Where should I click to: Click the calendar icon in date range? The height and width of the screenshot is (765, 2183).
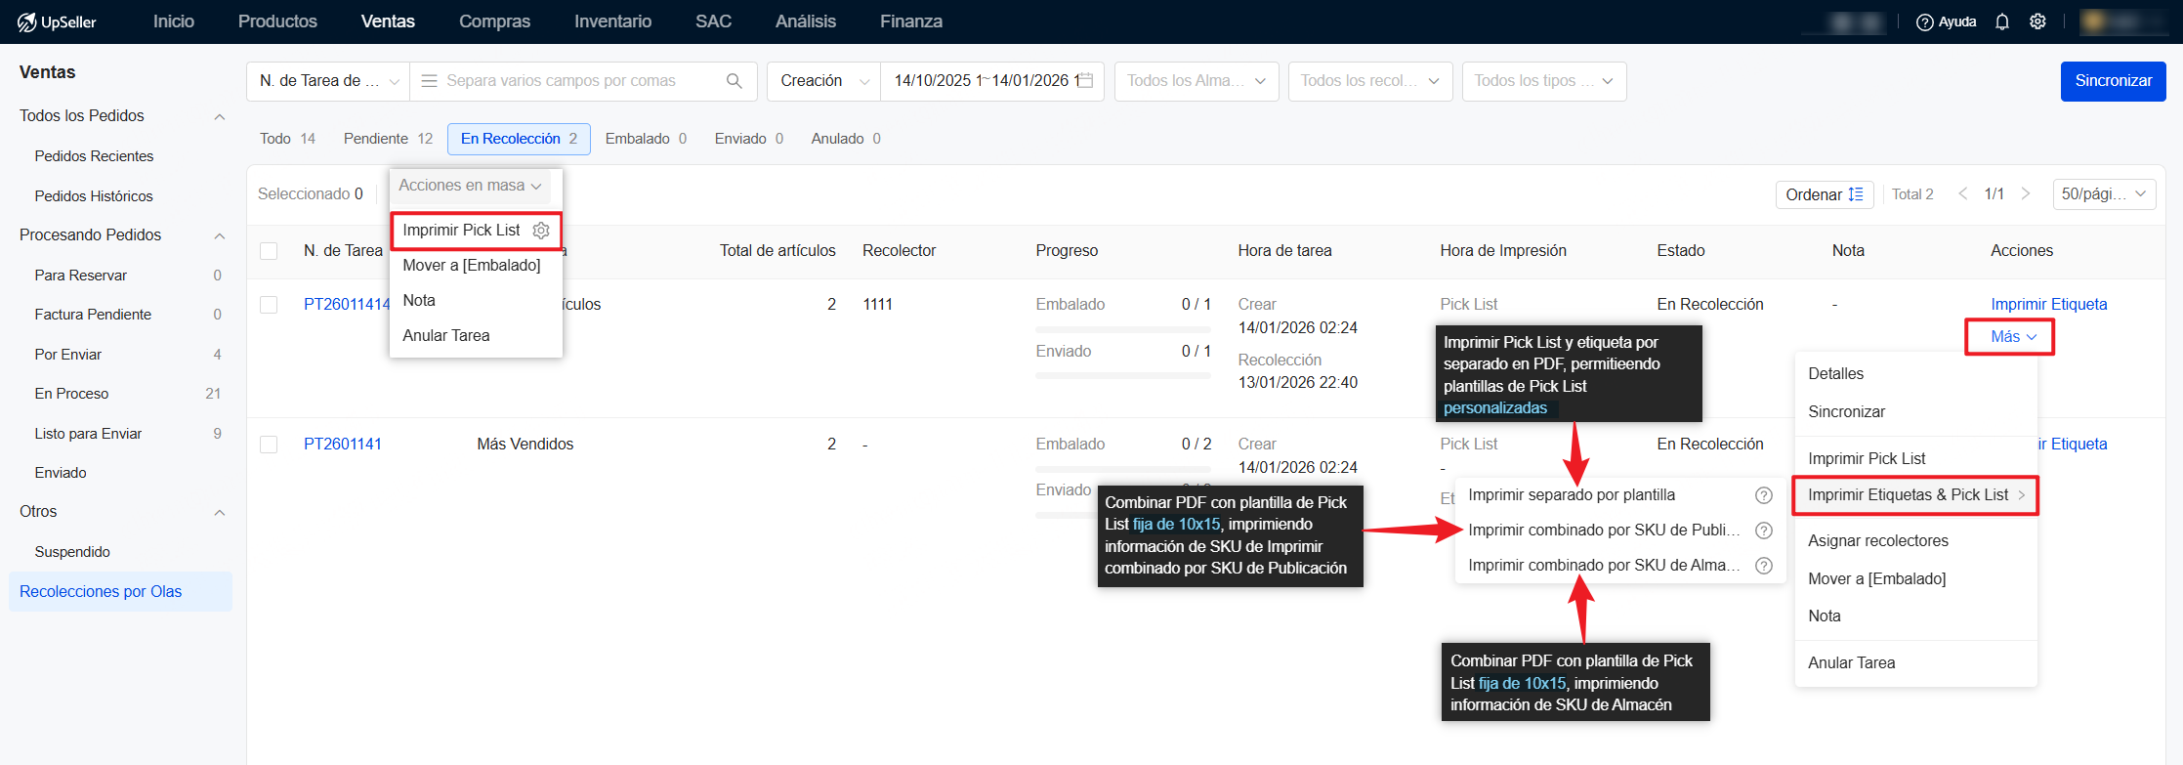[x=1086, y=81]
